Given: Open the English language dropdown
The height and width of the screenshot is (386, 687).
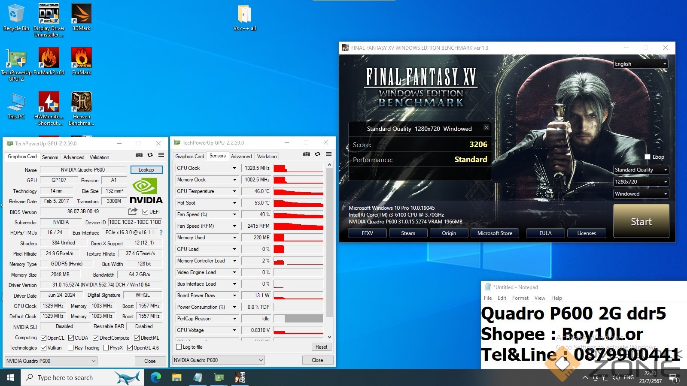Looking at the screenshot, I should [641, 64].
